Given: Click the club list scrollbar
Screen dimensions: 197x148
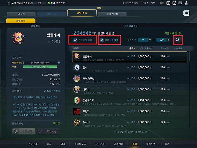Looking at the screenshot, I should pyautogui.click(x=189, y=57).
